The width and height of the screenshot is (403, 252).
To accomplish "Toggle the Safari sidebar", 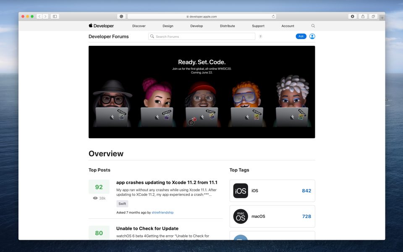I will click(54, 16).
